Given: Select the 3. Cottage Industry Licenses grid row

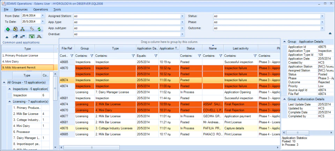Looking at the screenshot, I should click(170, 128).
